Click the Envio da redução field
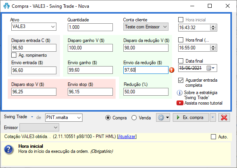The width and height of the screenshot is (237, 168). [x=146, y=70]
